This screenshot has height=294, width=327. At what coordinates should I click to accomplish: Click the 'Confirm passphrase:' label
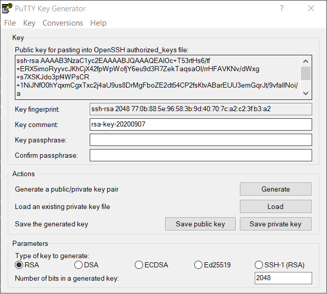[46, 155]
